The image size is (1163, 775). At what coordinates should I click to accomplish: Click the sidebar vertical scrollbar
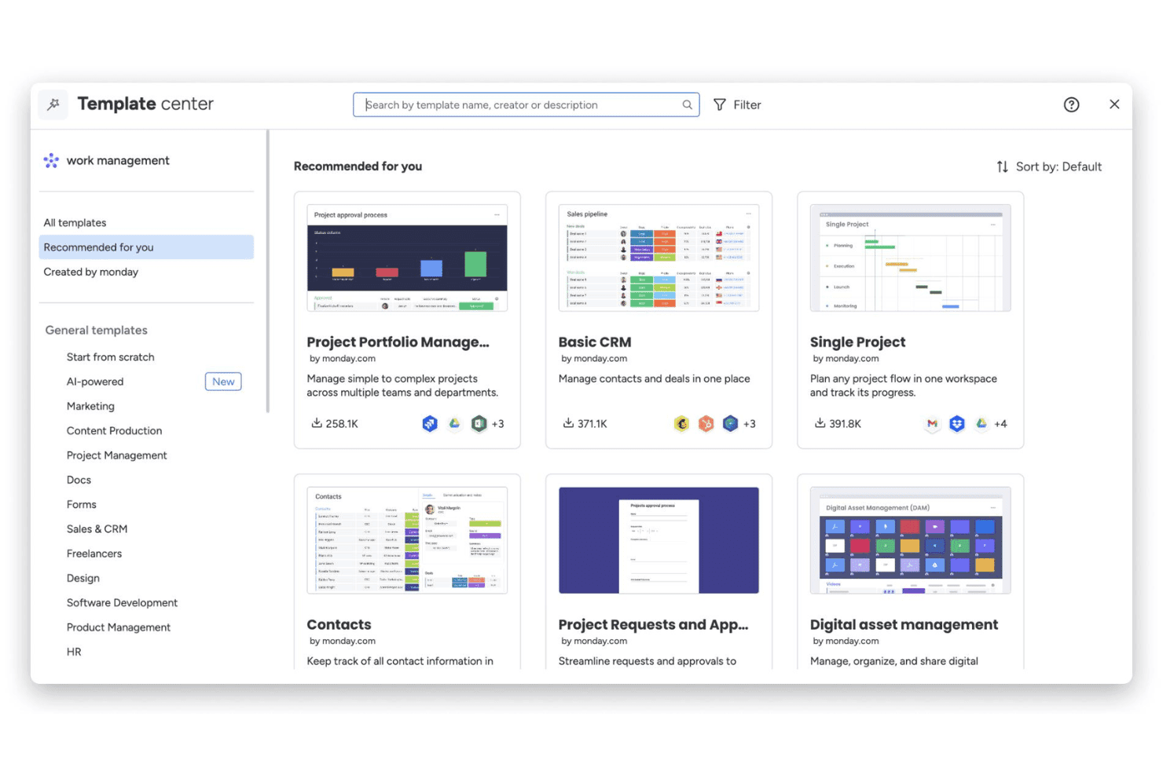(x=268, y=271)
